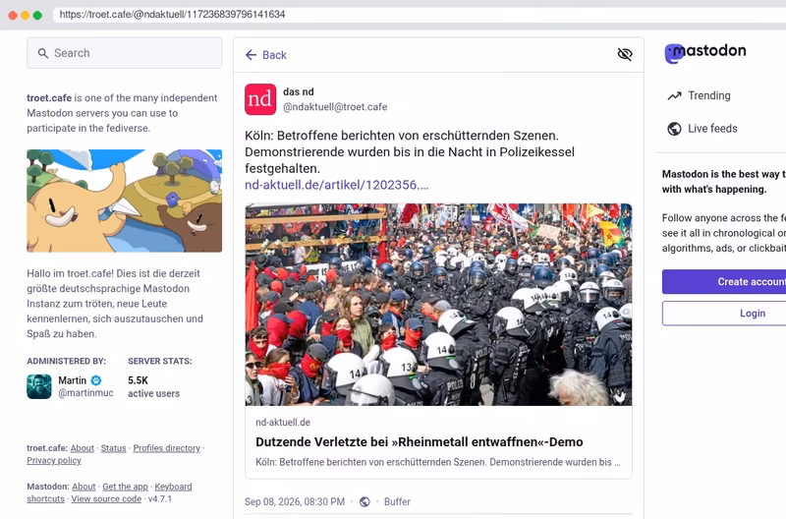Screen dimensions: 786x519
Task: Click the Login button
Action: [x=724, y=313]
